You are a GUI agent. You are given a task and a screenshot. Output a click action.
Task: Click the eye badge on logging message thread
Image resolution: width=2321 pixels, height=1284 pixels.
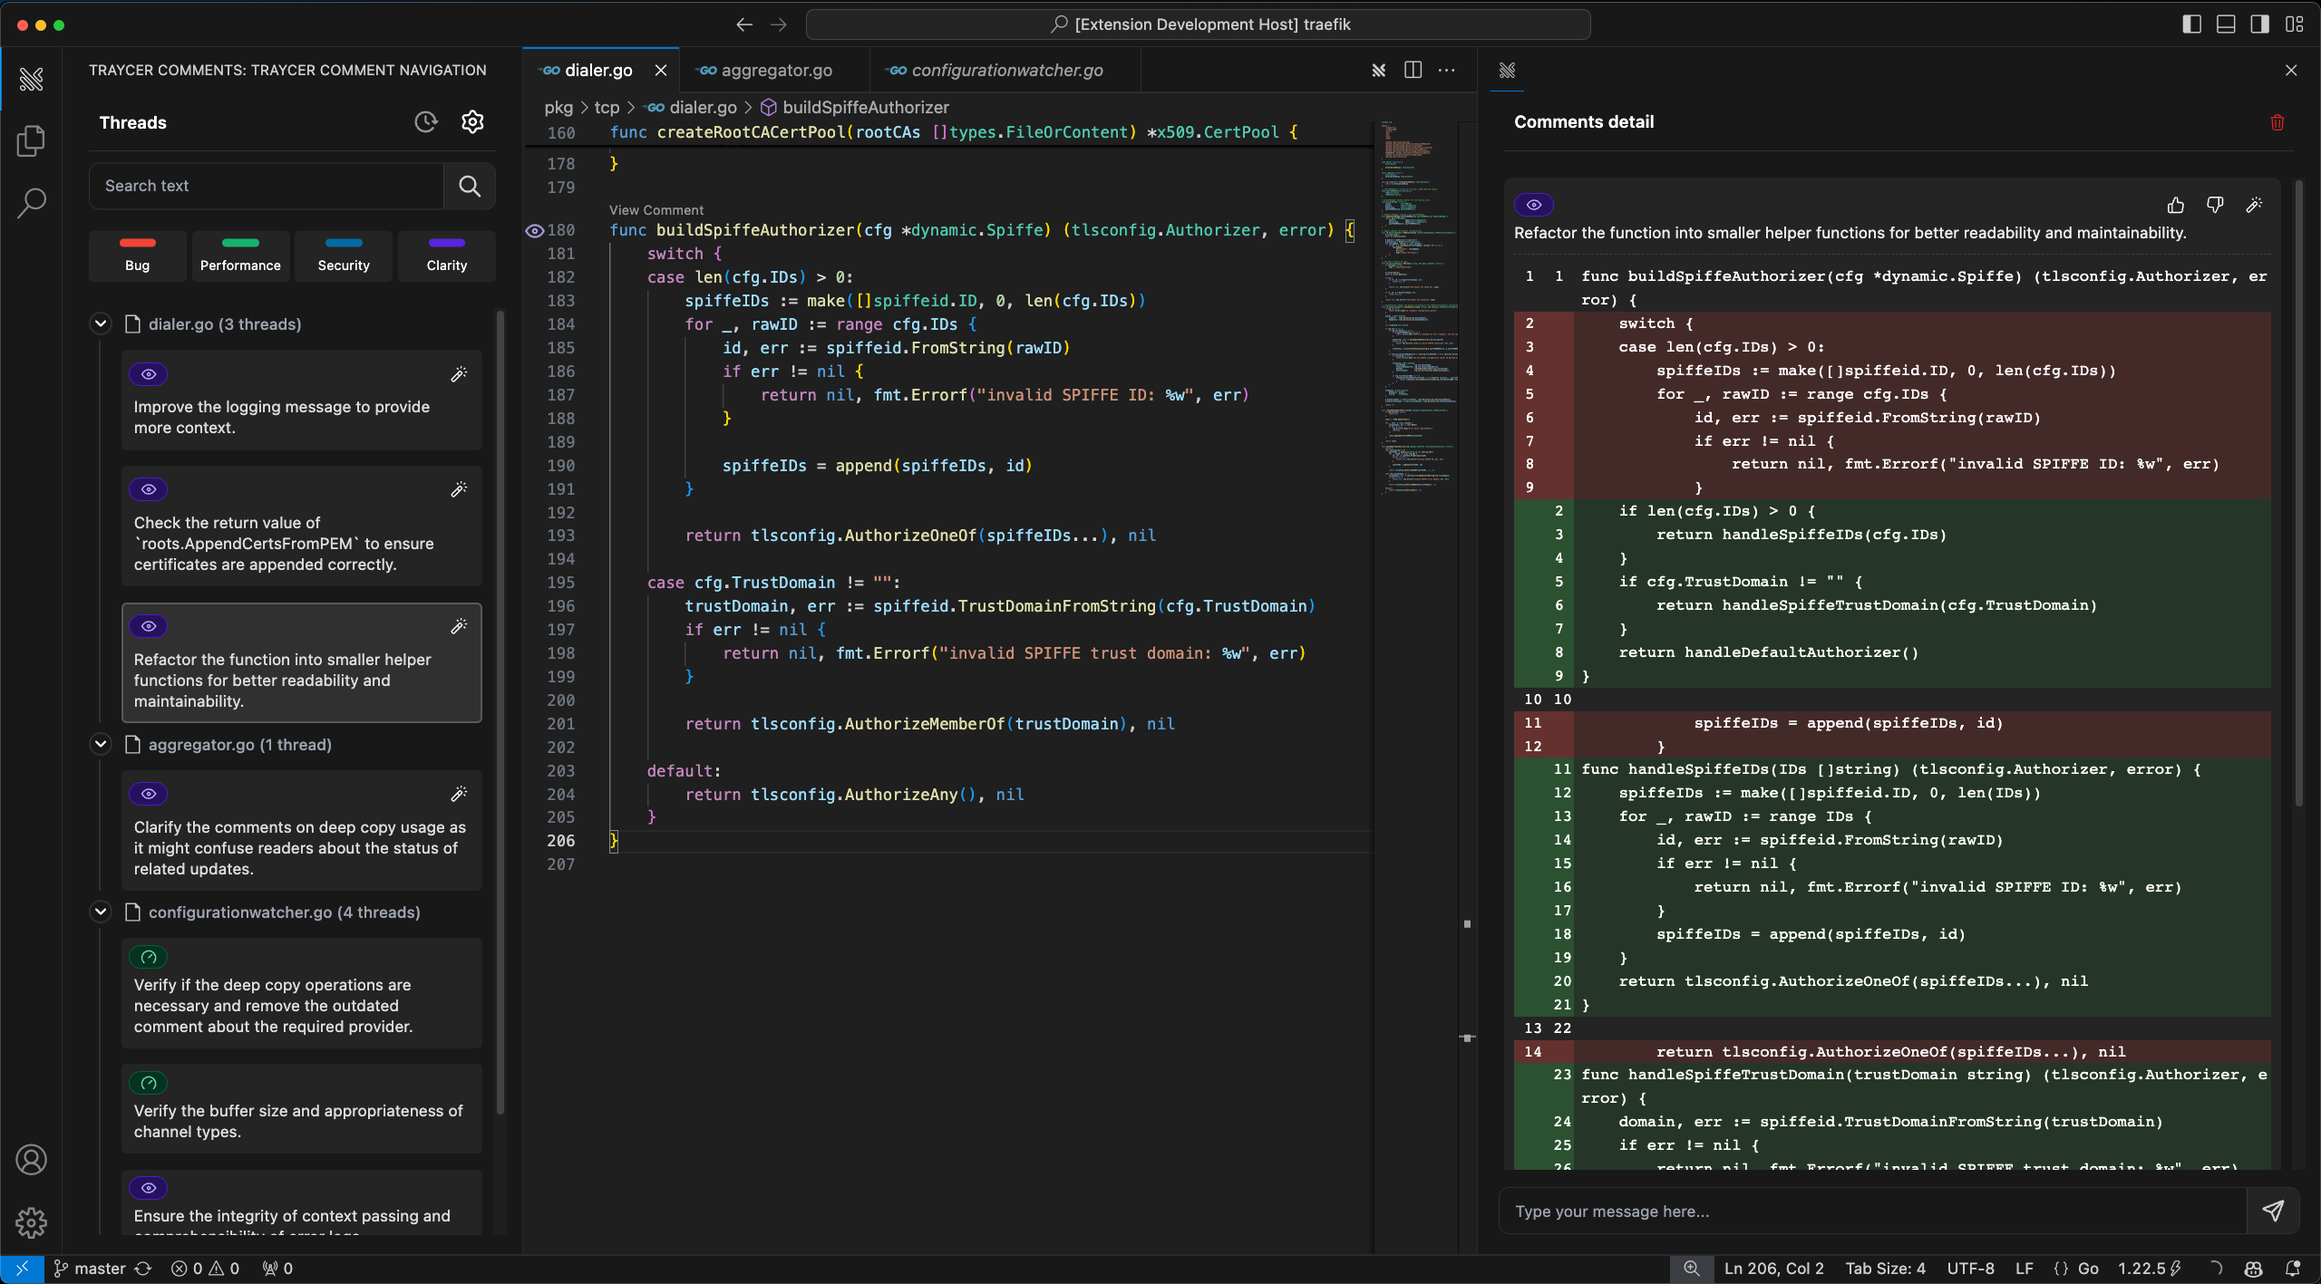pos(149,374)
